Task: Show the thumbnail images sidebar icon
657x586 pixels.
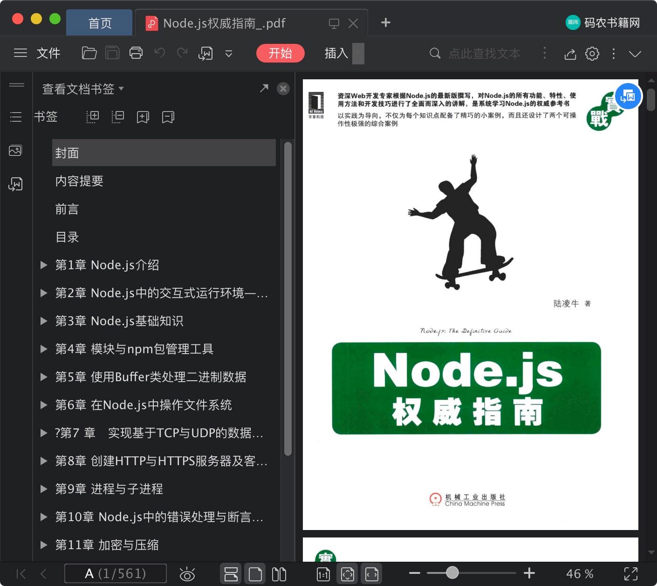Action: pyautogui.click(x=15, y=150)
